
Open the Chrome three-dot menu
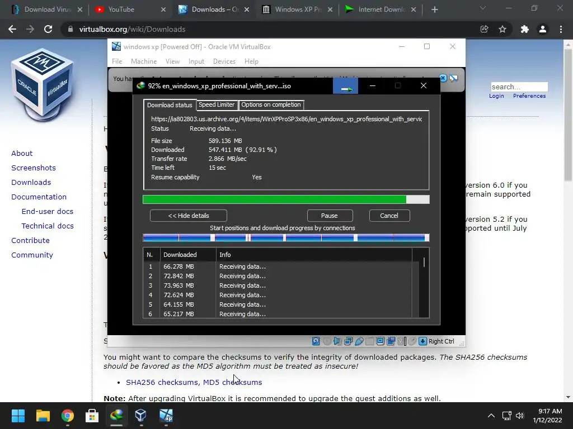tap(561, 29)
